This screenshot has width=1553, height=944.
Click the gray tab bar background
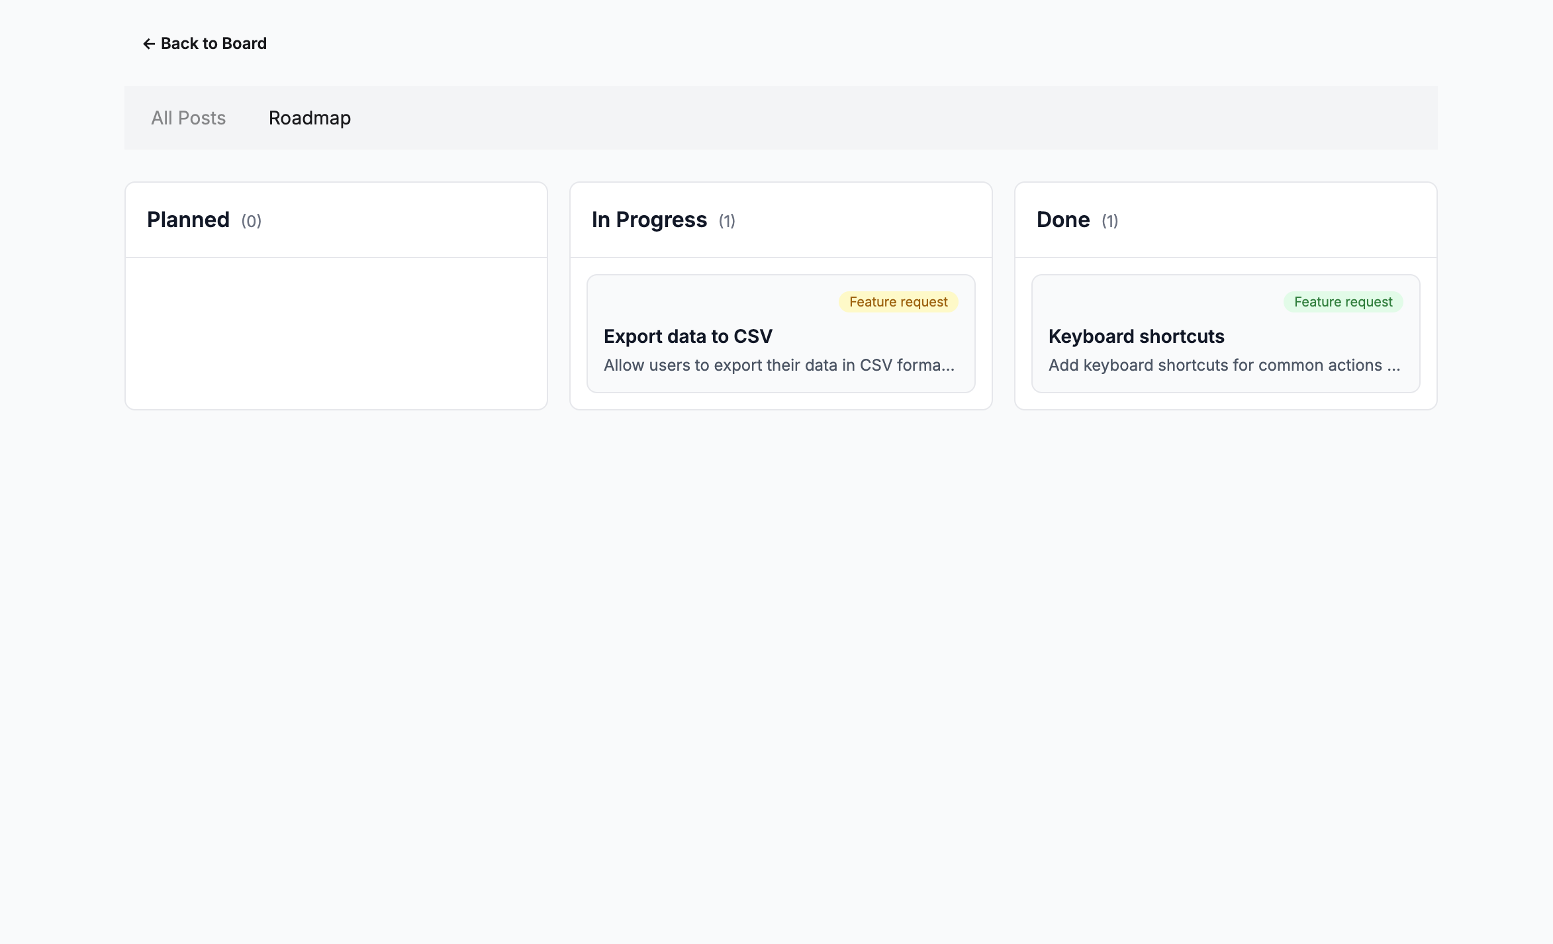pos(927,118)
